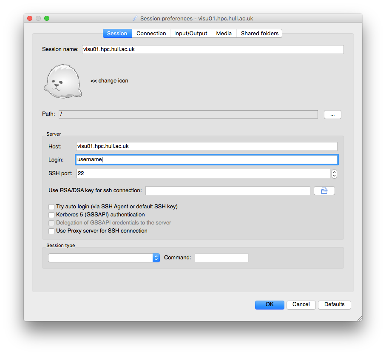This screenshot has height=355, width=386.
Task: Enable Try auto login checkbox
Action: click(x=51, y=207)
